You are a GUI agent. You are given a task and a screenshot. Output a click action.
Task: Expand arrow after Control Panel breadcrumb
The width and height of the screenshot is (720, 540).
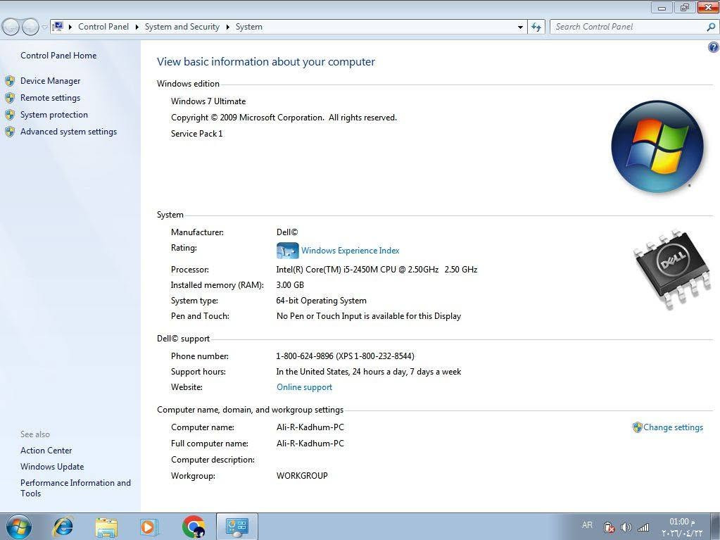point(137,27)
